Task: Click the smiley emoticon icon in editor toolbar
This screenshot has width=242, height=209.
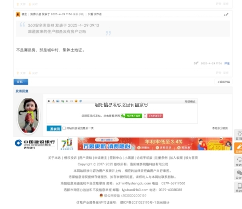Action: click(x=76, y=101)
